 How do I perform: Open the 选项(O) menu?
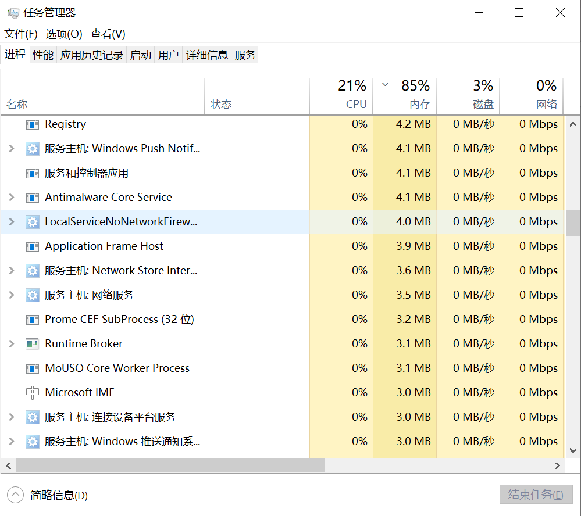[x=64, y=34]
